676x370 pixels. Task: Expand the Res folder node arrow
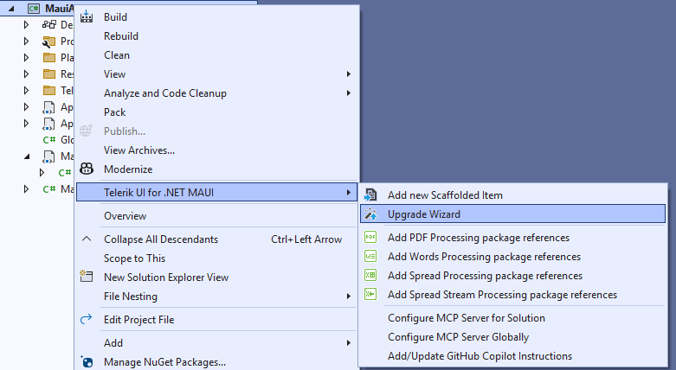(x=26, y=74)
